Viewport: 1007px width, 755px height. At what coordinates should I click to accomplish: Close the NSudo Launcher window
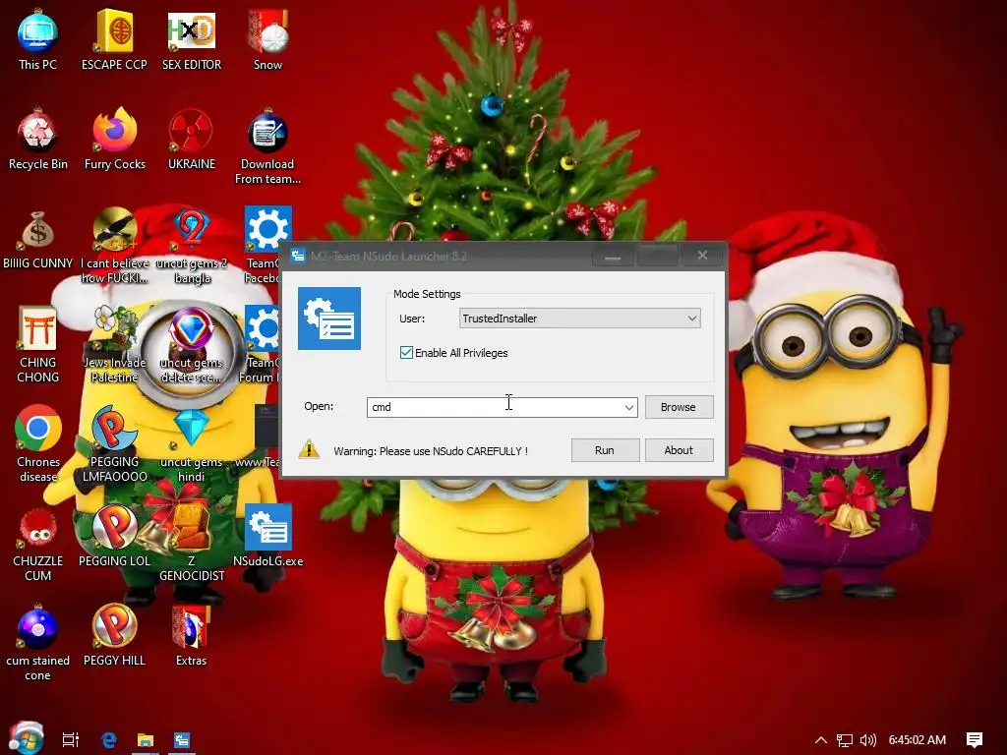pyautogui.click(x=702, y=256)
